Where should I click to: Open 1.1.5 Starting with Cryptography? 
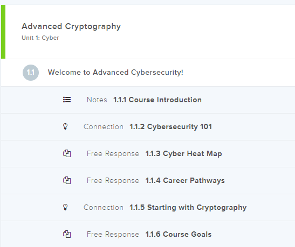point(188,207)
